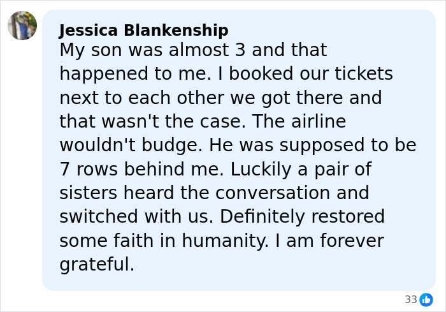The height and width of the screenshot is (312, 446).
Task: Click the text "I am forever"
Action: pyautogui.click(x=330, y=241)
